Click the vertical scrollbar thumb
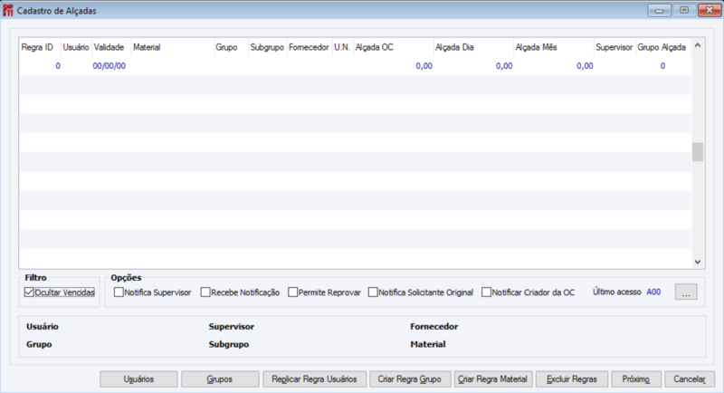 click(x=698, y=152)
